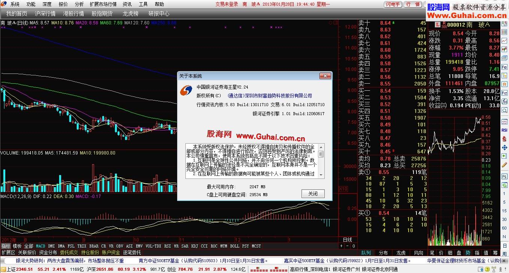
Task: Select the 日 daily period button in sidebar
Action: [x=504, y=246]
